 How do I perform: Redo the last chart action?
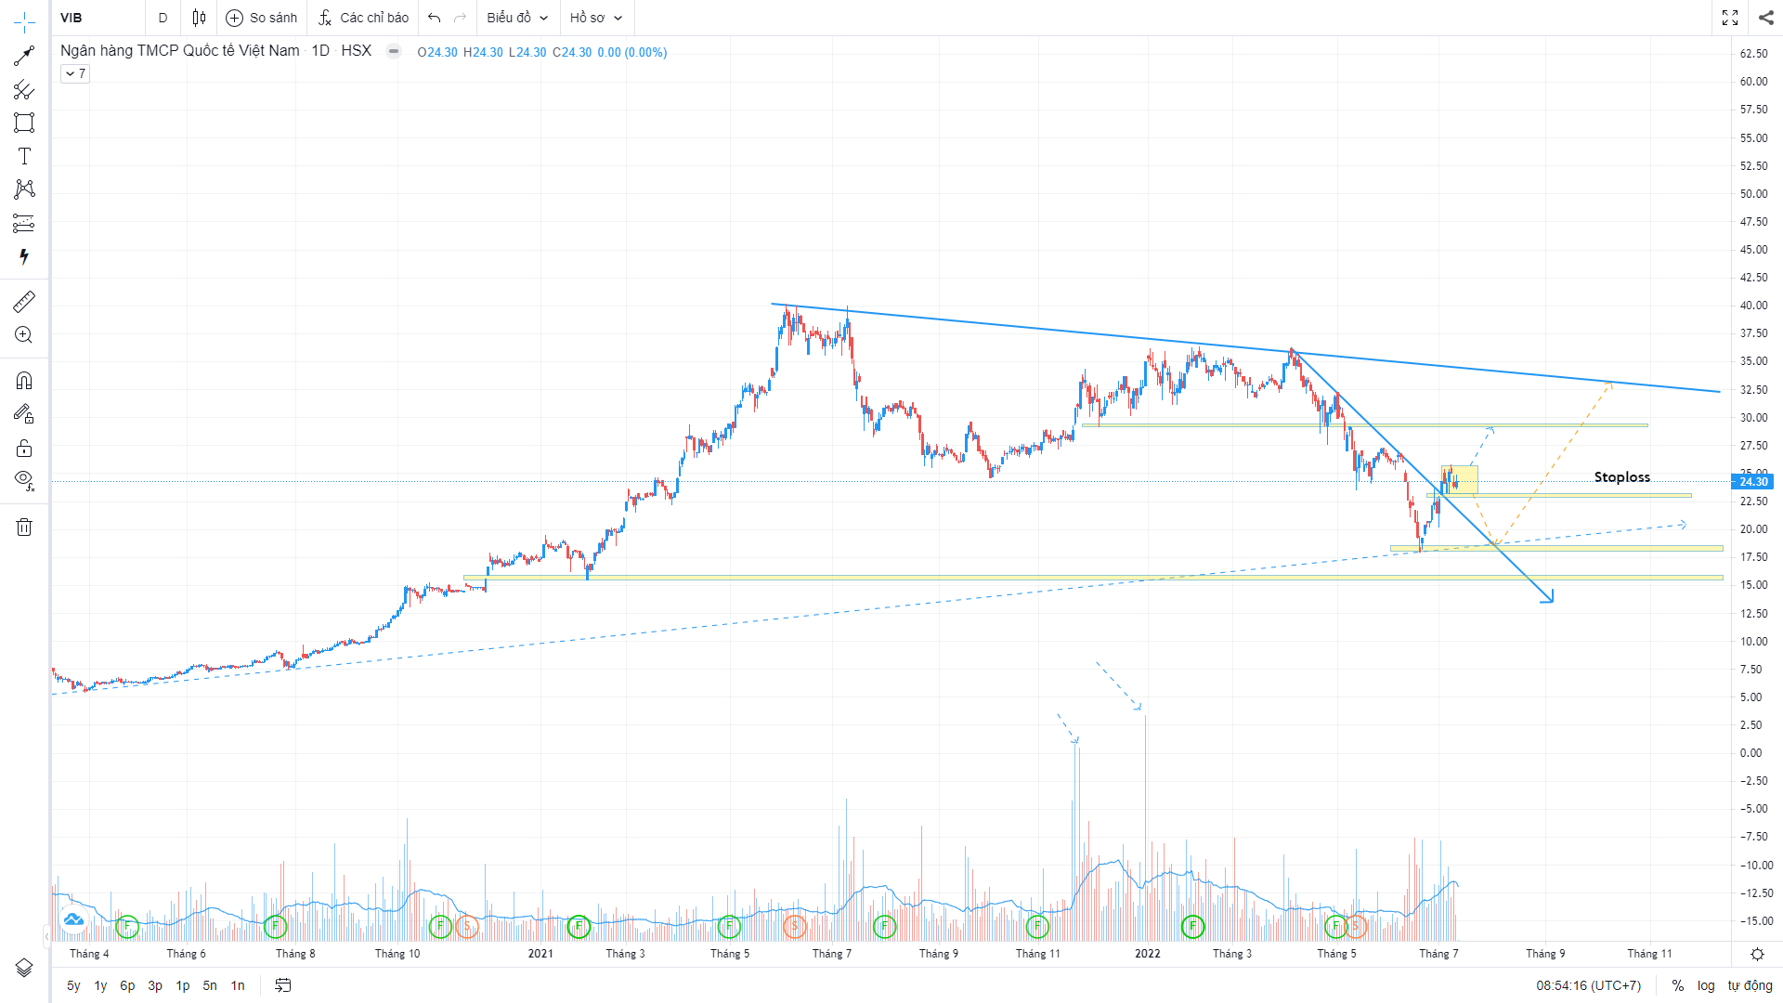coord(461,18)
